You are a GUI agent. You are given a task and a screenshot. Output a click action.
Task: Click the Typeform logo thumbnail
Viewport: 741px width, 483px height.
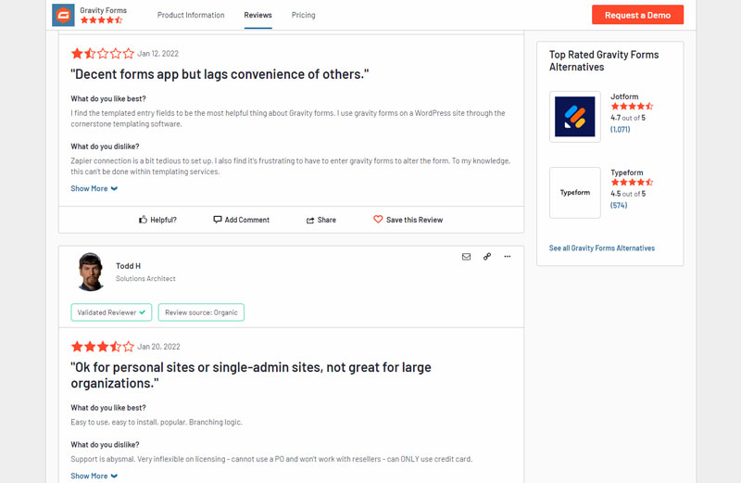[574, 193]
